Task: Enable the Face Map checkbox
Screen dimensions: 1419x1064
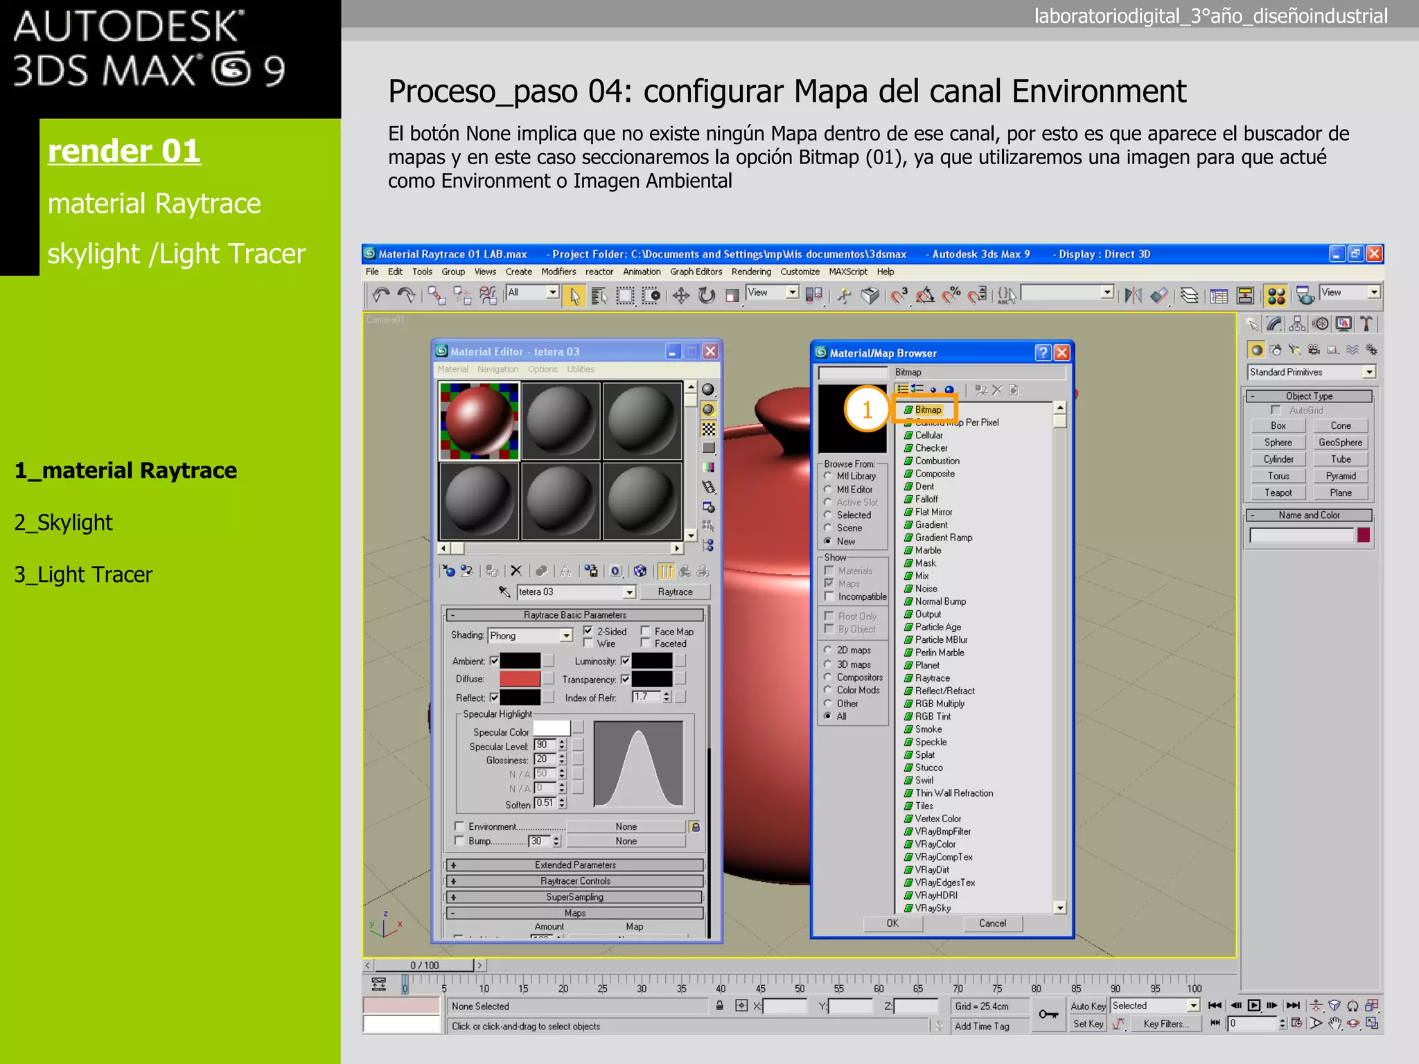Action: (645, 631)
